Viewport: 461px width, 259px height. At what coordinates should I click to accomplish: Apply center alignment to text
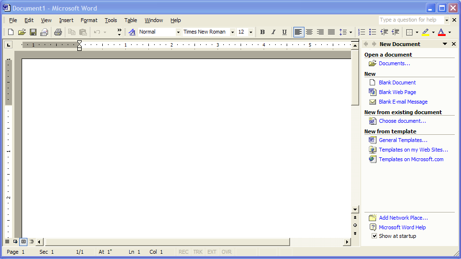(309, 32)
